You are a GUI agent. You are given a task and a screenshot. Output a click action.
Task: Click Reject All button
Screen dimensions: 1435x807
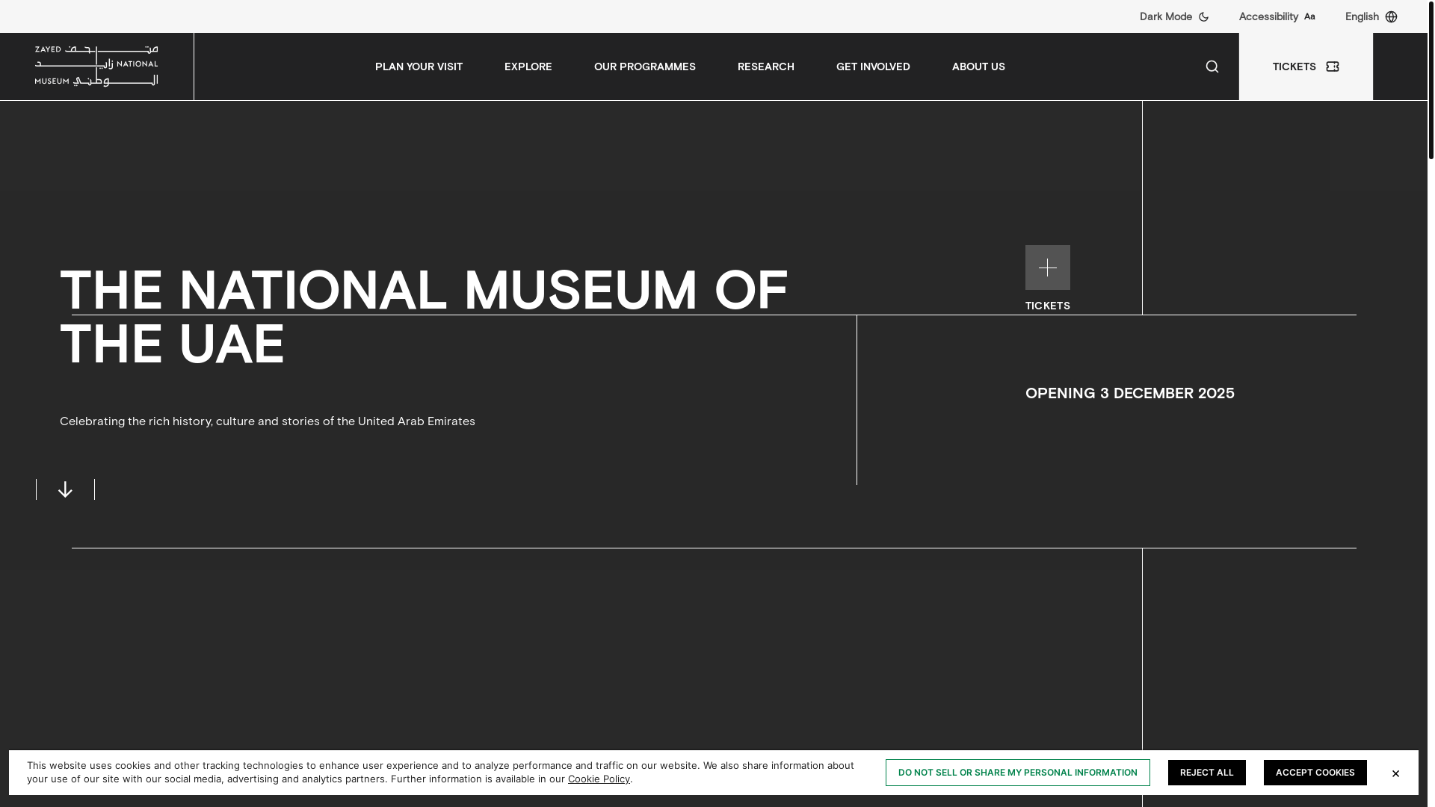[1207, 773]
